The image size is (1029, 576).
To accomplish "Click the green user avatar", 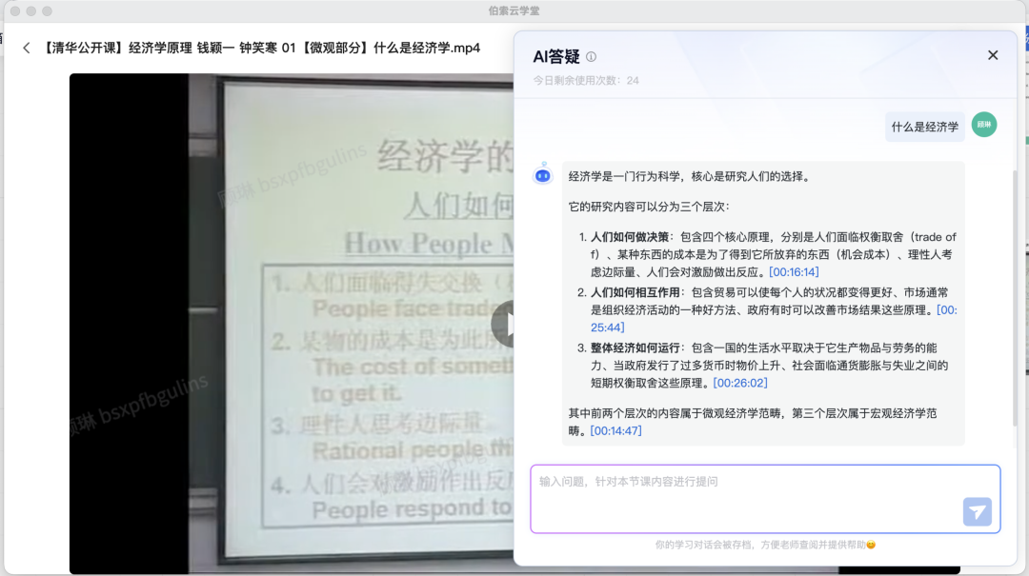I will click(983, 125).
